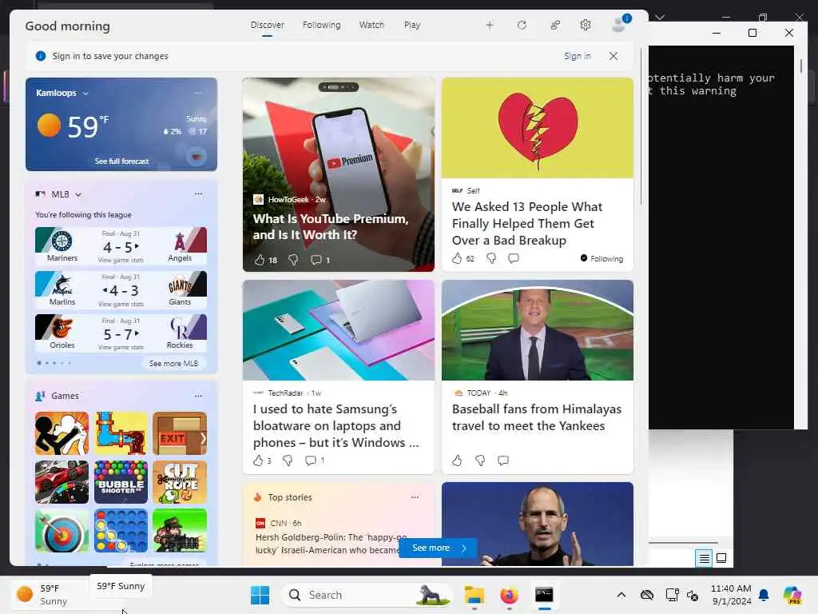Switch to the Discover tab
The width and height of the screenshot is (818, 614).
267,25
